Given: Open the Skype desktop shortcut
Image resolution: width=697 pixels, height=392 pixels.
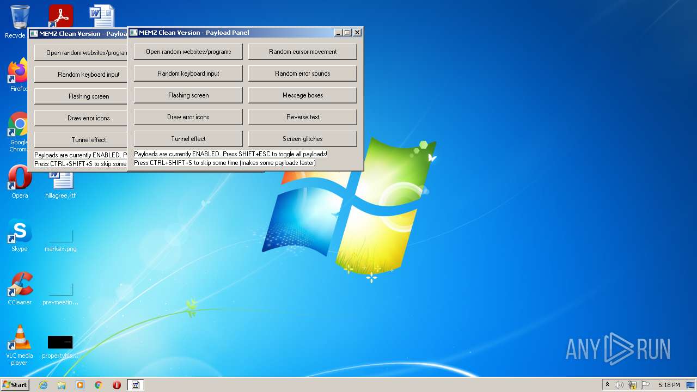Looking at the screenshot, I should pos(20,235).
